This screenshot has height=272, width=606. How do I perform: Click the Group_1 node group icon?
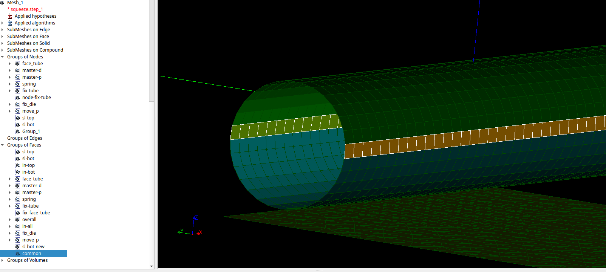[x=17, y=131]
